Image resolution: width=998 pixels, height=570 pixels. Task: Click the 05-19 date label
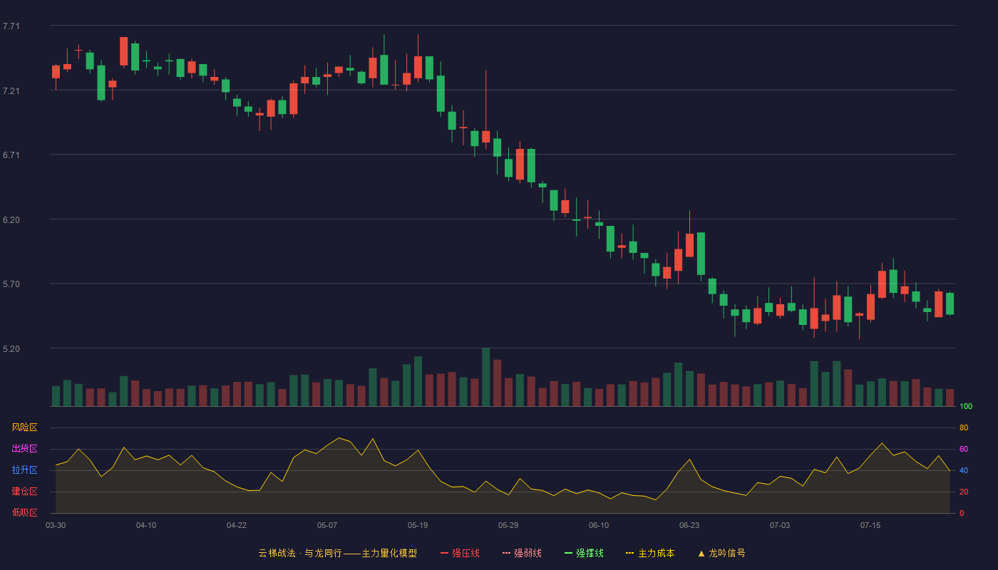[x=418, y=525]
